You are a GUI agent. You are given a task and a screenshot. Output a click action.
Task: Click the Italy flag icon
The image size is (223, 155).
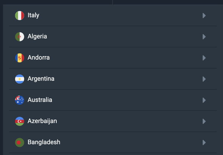[20, 15]
